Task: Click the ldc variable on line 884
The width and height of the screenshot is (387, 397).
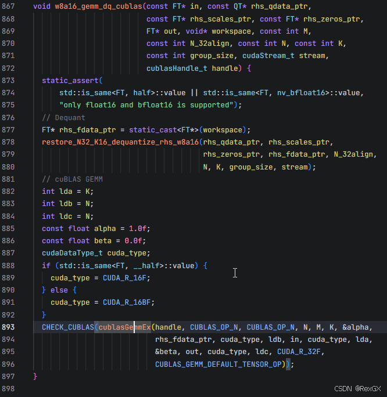Action: 66,216
